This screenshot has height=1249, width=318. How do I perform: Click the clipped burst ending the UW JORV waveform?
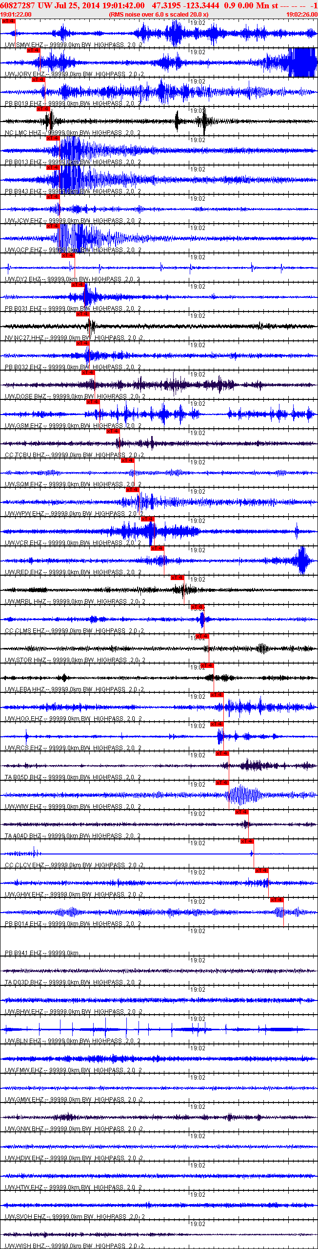click(x=302, y=62)
